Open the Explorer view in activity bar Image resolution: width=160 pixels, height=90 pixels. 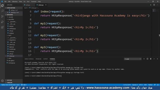tap(2, 5)
